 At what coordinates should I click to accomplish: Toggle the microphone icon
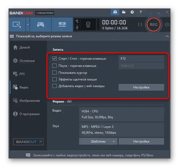click(x=77, y=27)
